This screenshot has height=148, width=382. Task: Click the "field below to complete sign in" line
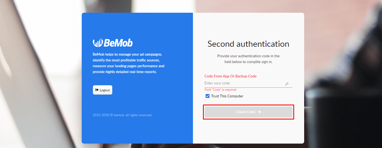(x=248, y=62)
